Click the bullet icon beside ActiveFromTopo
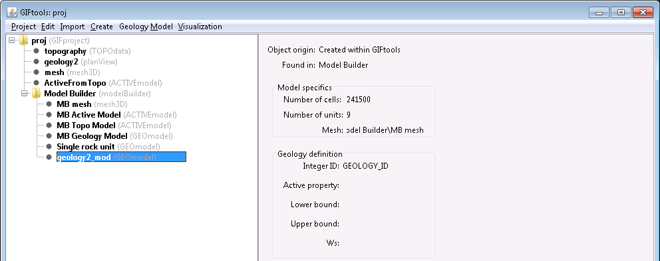The image size is (660, 261). coord(36,83)
